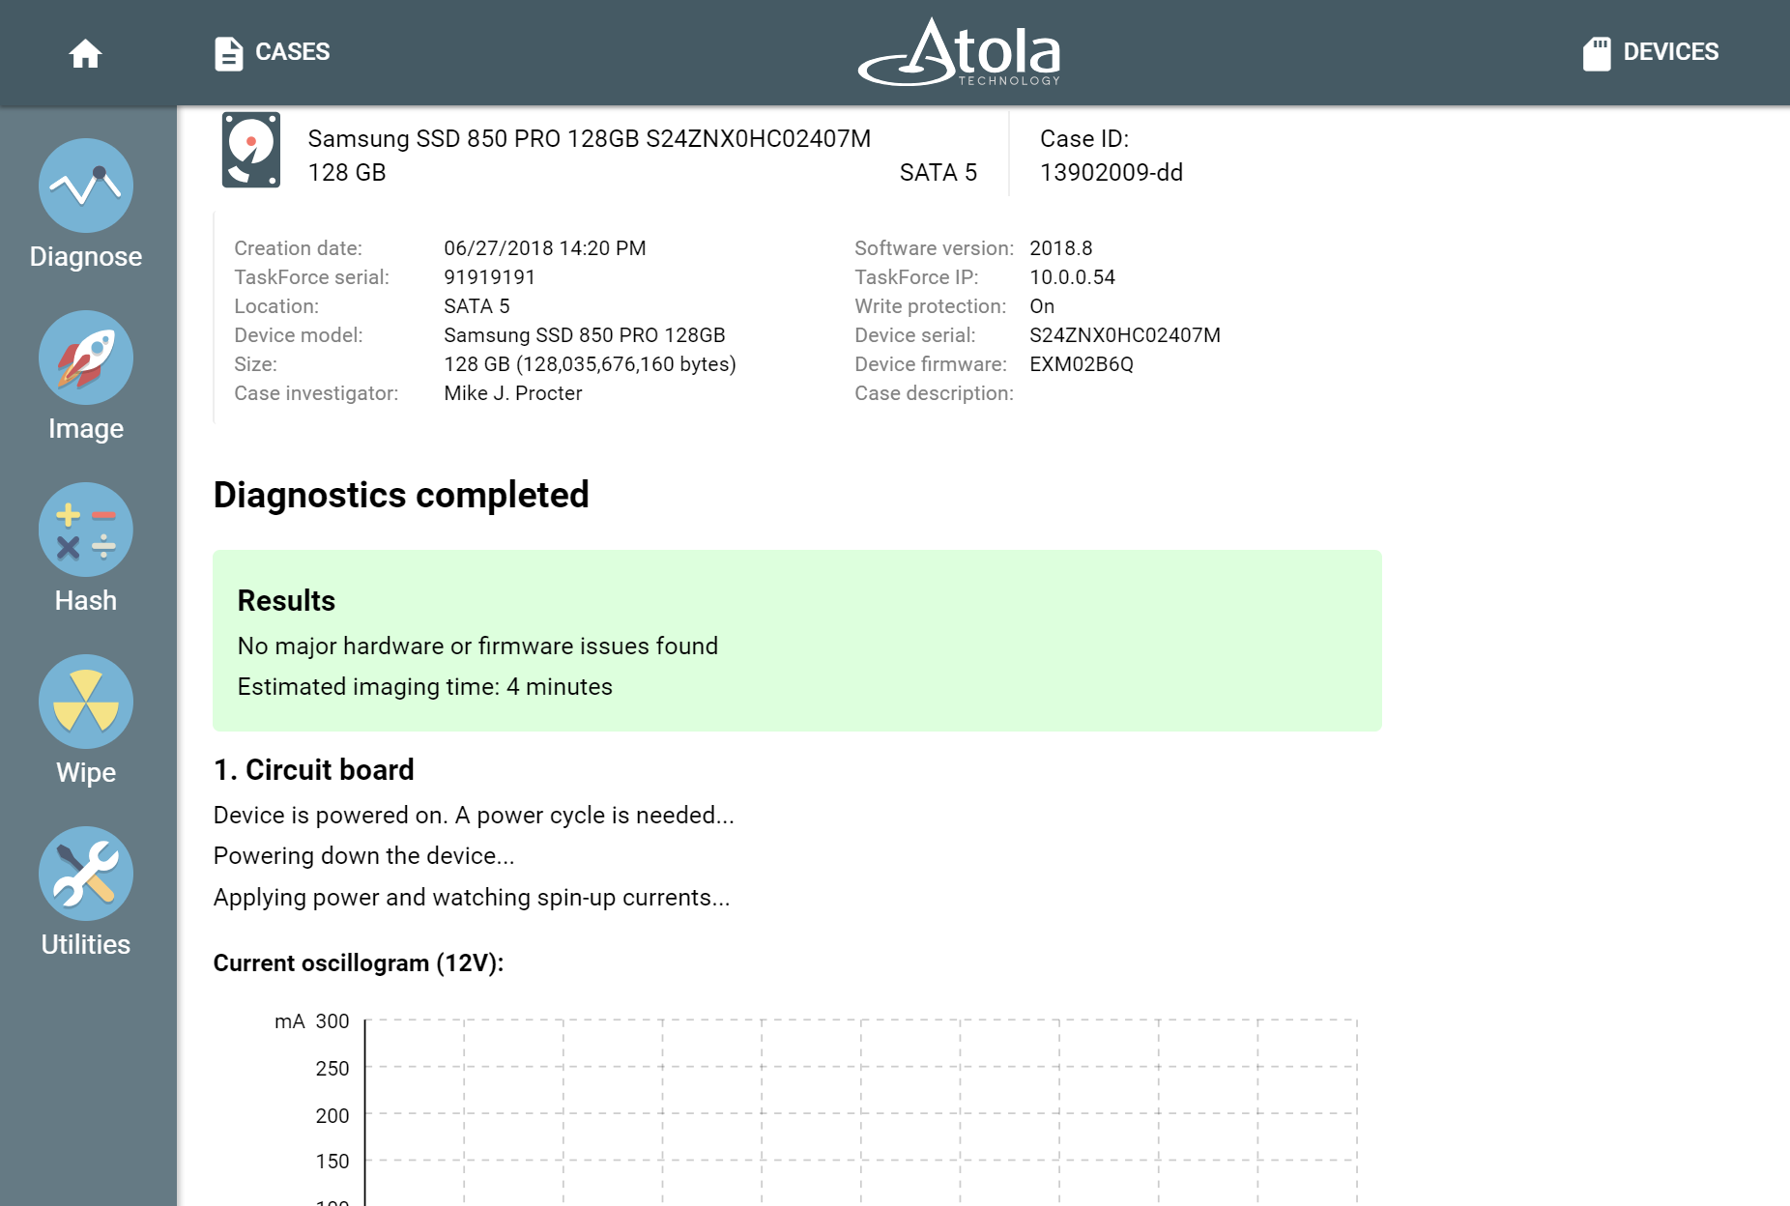The image size is (1790, 1206).
Task: Select the device serial S24ZNX0HC02407M
Action: click(1125, 334)
